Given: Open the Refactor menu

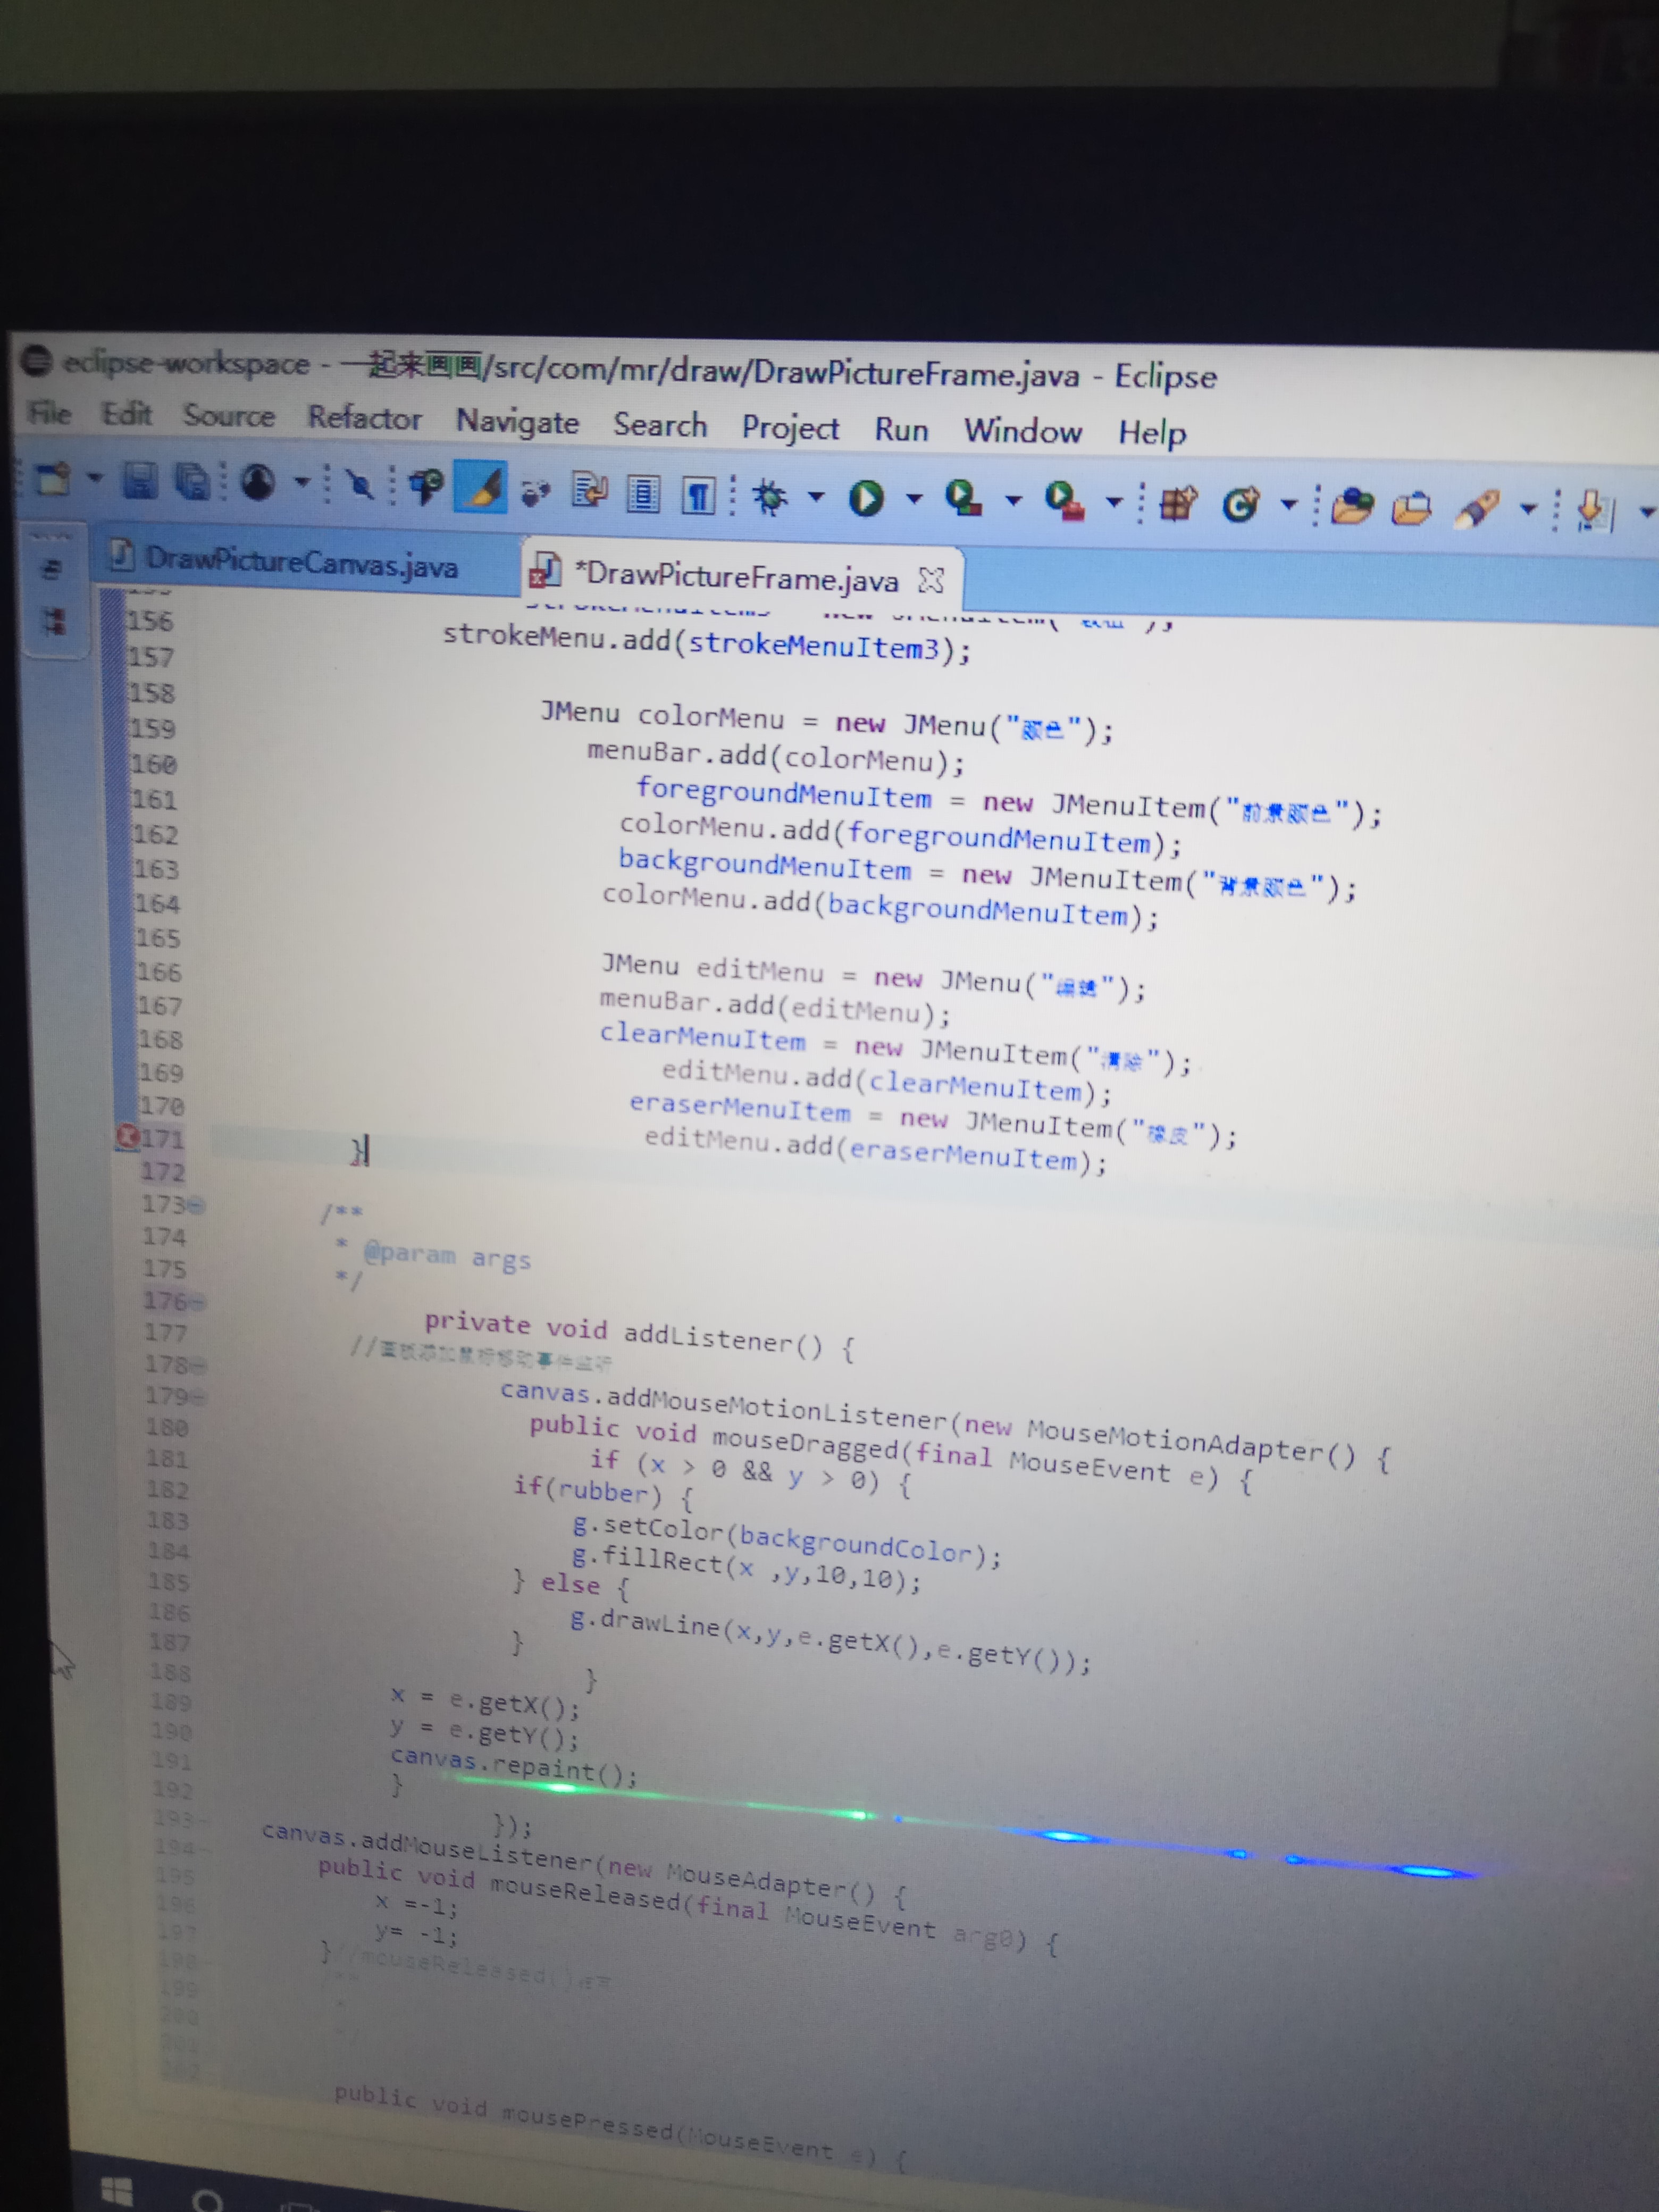Looking at the screenshot, I should click(365, 418).
